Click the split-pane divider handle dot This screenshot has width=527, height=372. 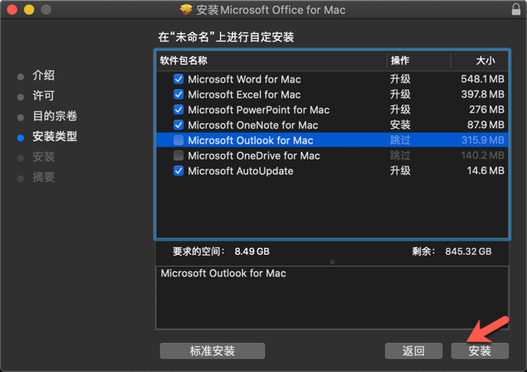point(332,262)
